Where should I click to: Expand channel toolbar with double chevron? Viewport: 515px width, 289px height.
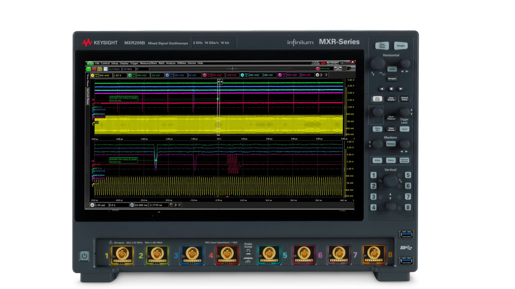tap(321, 75)
